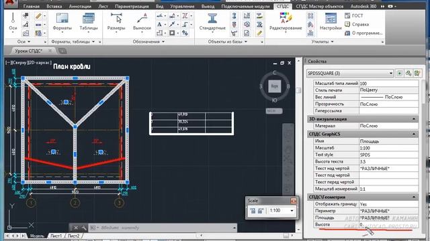
Task: Click the Вес линий ПоСлою value
Action: [x=388, y=97]
